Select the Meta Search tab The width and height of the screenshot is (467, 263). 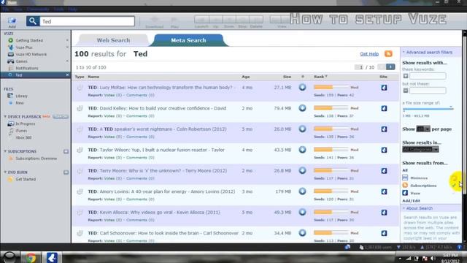pyautogui.click(x=188, y=40)
